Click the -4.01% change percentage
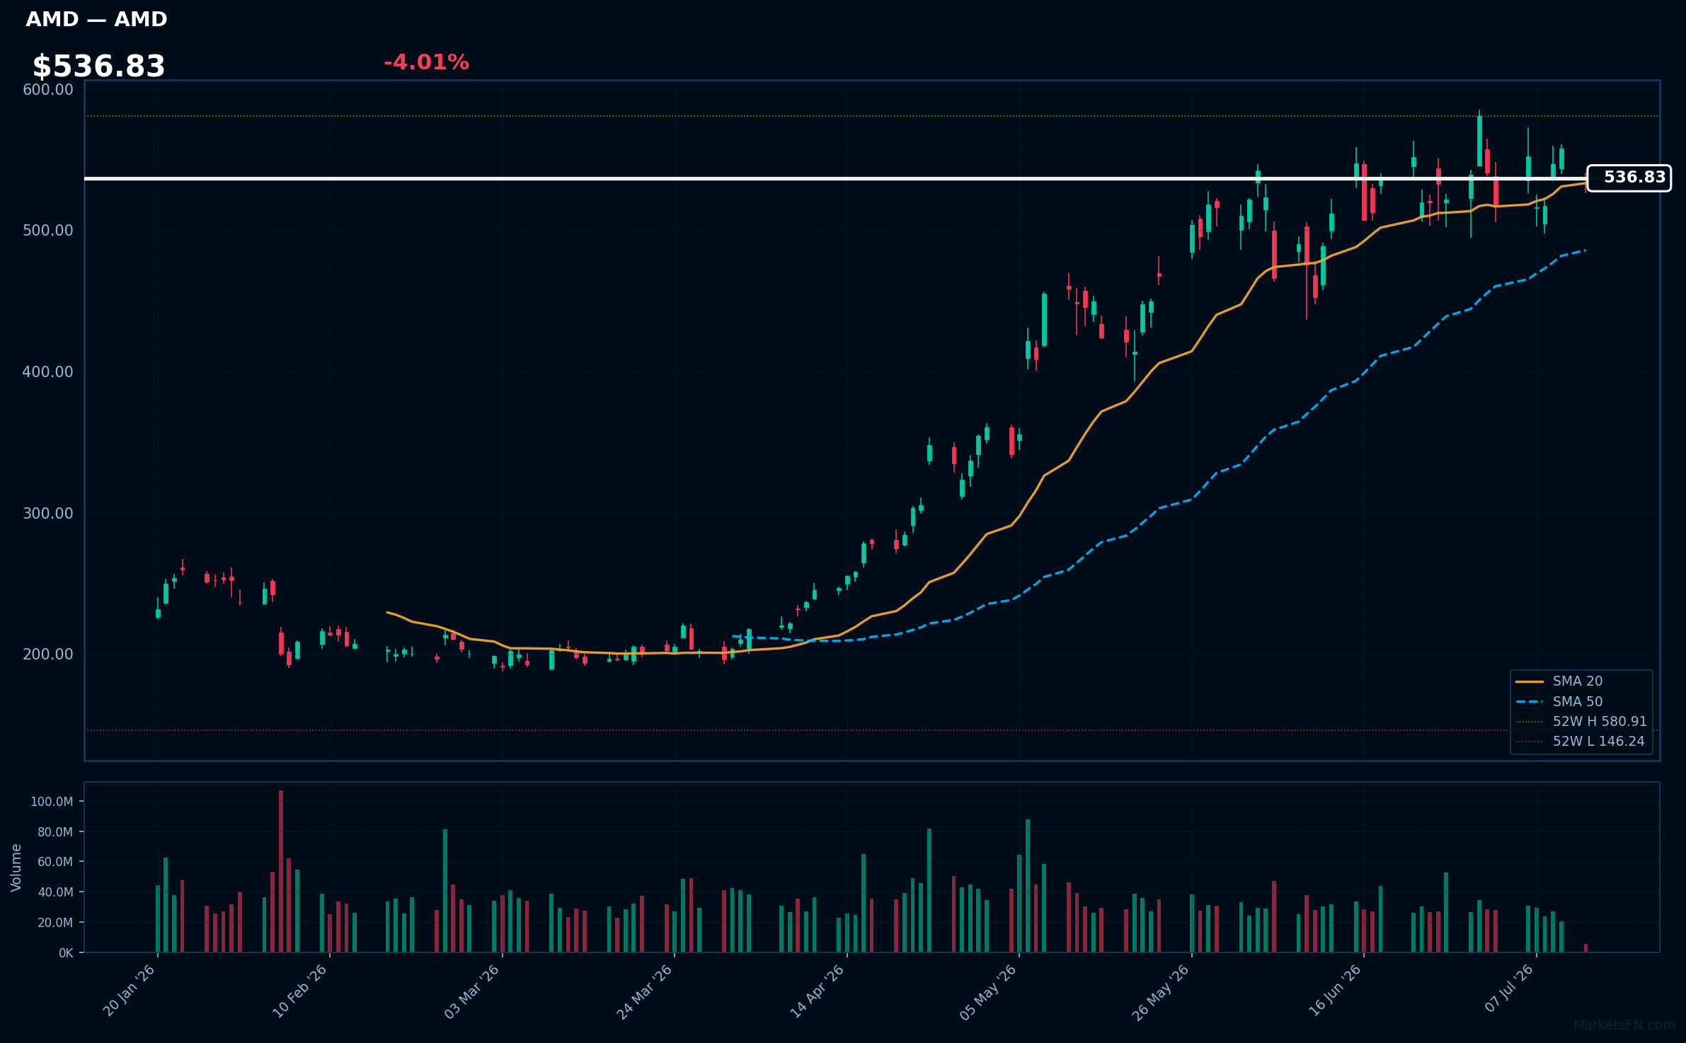Viewport: 1686px width, 1043px height. (x=426, y=62)
